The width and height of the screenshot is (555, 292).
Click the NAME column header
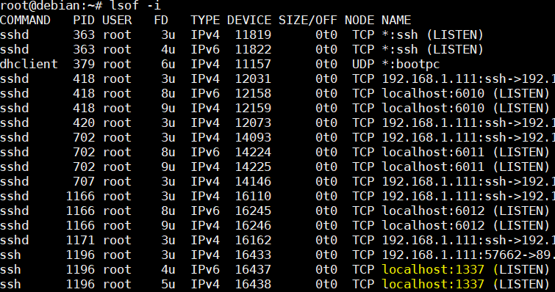(396, 20)
